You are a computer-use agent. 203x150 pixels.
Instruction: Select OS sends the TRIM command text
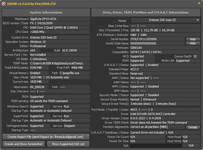tap(49, 101)
